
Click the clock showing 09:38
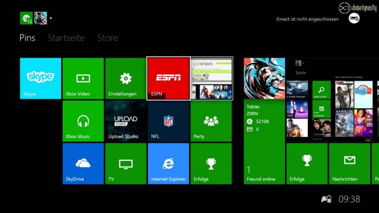pos(349,199)
